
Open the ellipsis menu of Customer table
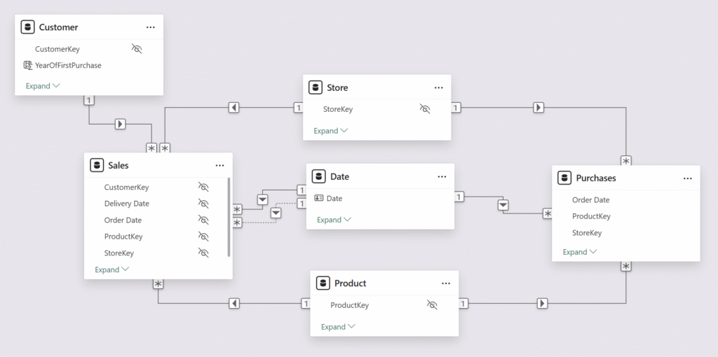click(150, 27)
